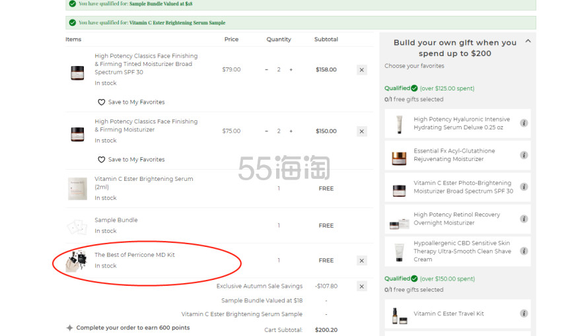Remove the Tinted Moisturizer SPF 30 item

[x=361, y=70]
